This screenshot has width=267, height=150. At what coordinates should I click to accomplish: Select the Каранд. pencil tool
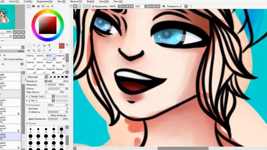32,57
